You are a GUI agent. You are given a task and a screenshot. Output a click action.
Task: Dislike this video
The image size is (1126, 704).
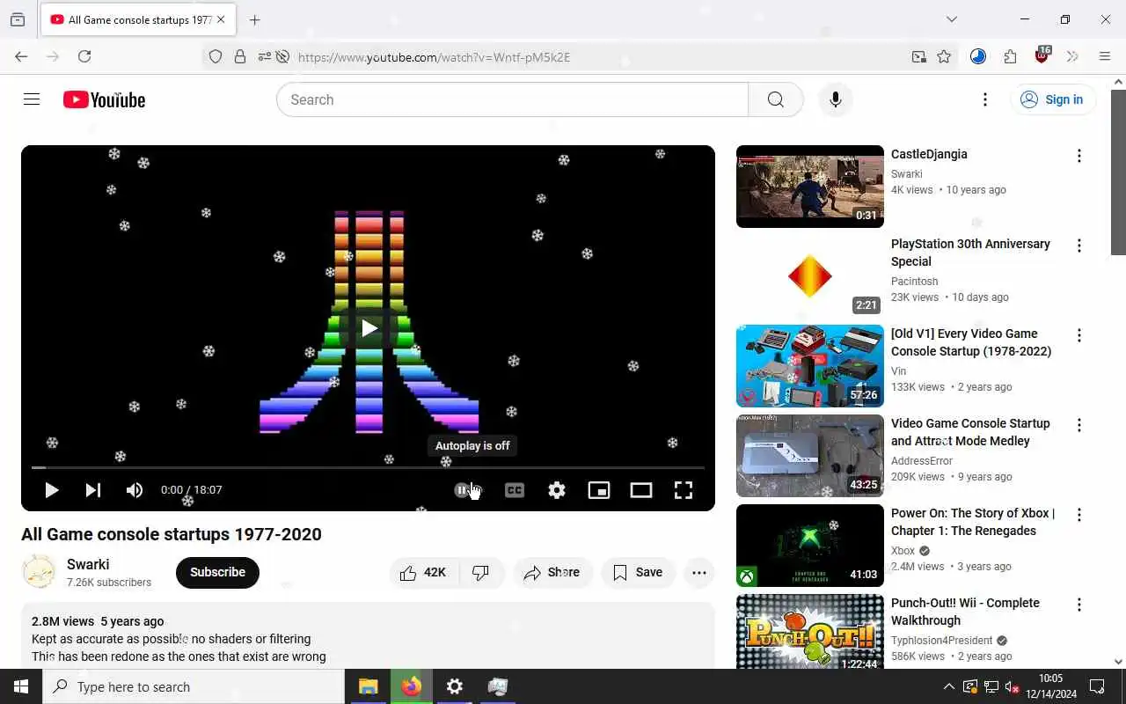click(x=481, y=573)
